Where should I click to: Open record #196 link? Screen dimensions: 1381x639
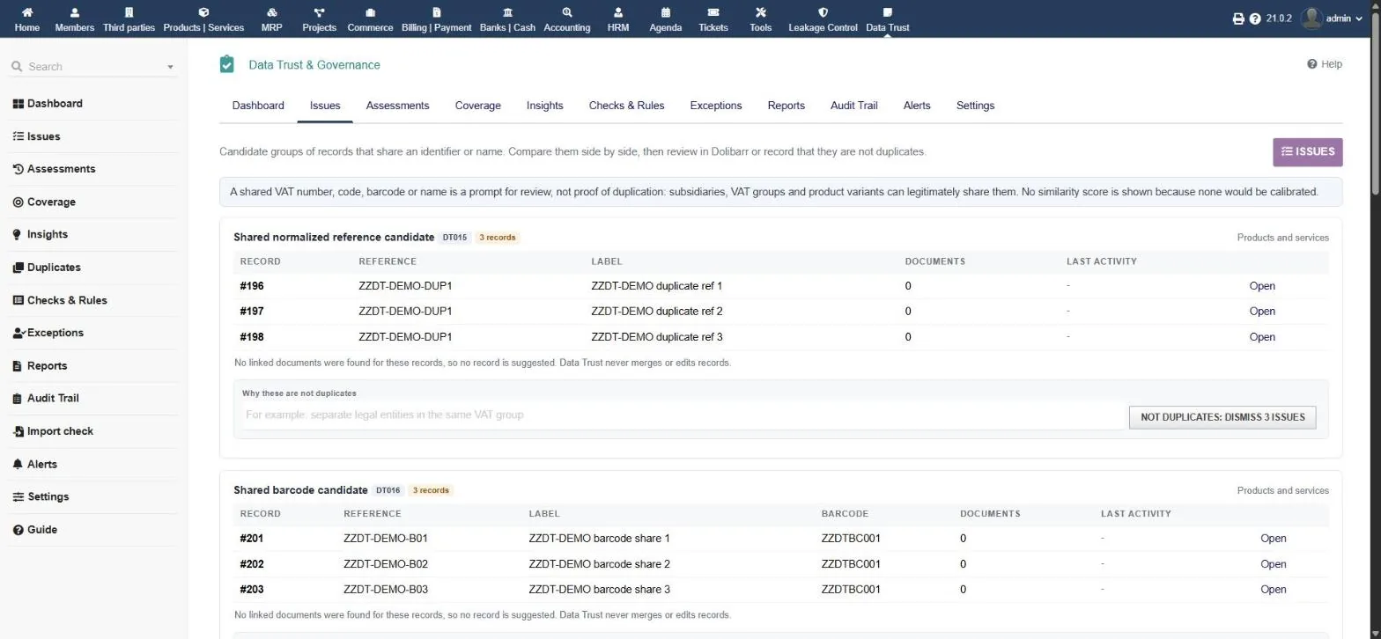[251, 286]
